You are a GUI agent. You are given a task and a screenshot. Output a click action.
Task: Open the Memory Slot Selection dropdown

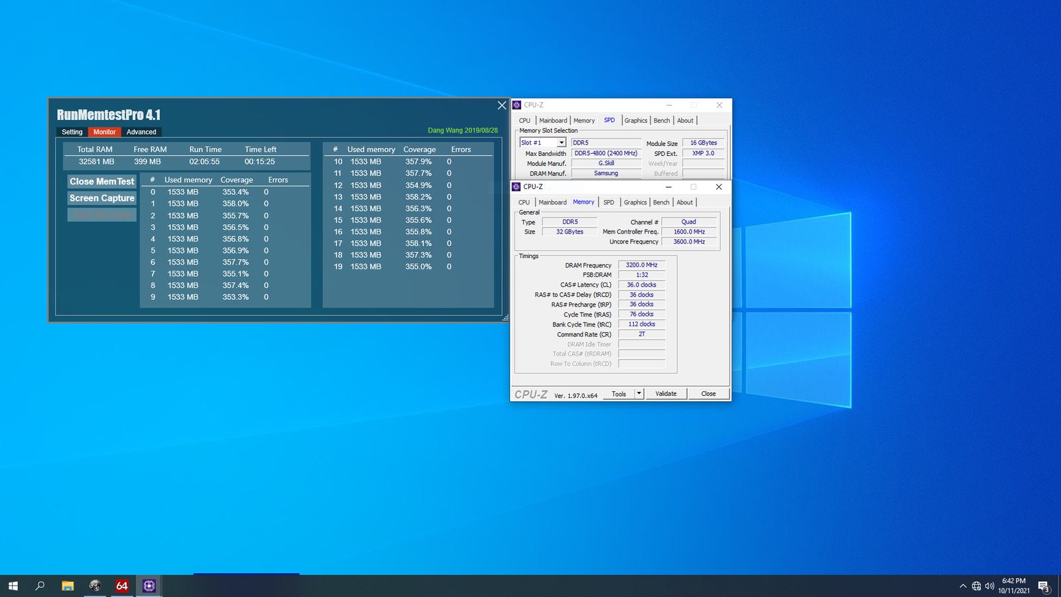point(560,142)
